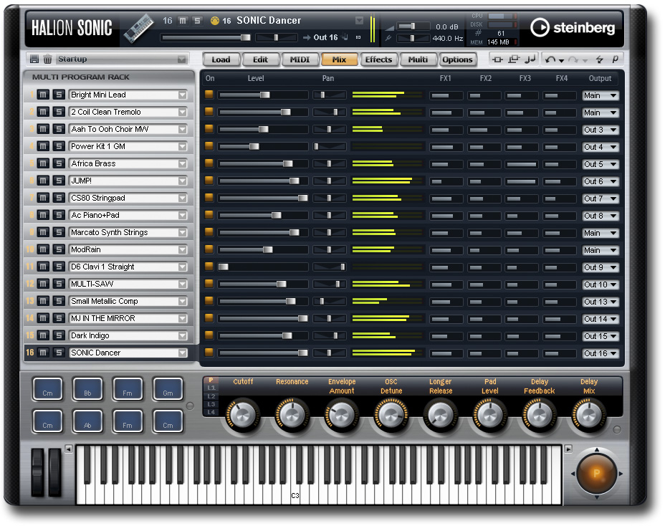Click the lightning bolt MIDI reset icon

[x=599, y=59]
